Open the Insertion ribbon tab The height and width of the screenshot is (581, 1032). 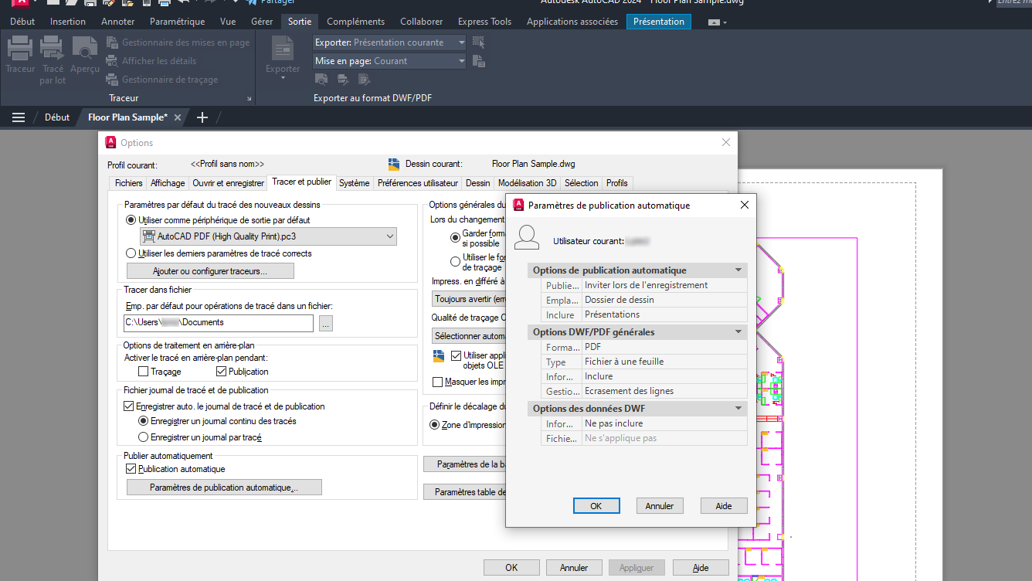pyautogui.click(x=68, y=22)
